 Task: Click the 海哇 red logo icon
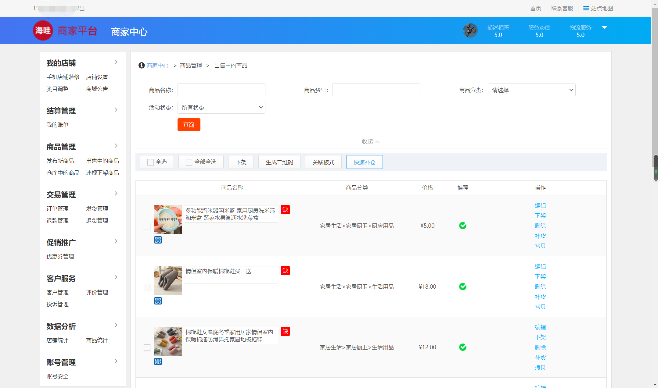[x=43, y=30]
